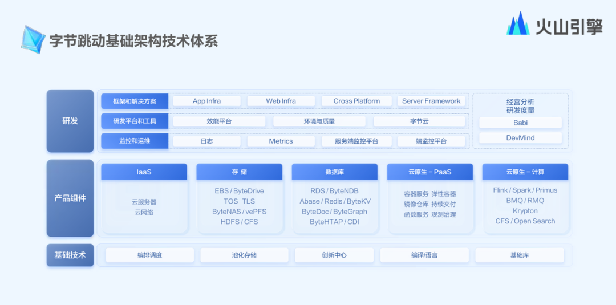Screen dimensions: 616x305
Task: Select the 产品组件 category block
Action: [x=70, y=198]
